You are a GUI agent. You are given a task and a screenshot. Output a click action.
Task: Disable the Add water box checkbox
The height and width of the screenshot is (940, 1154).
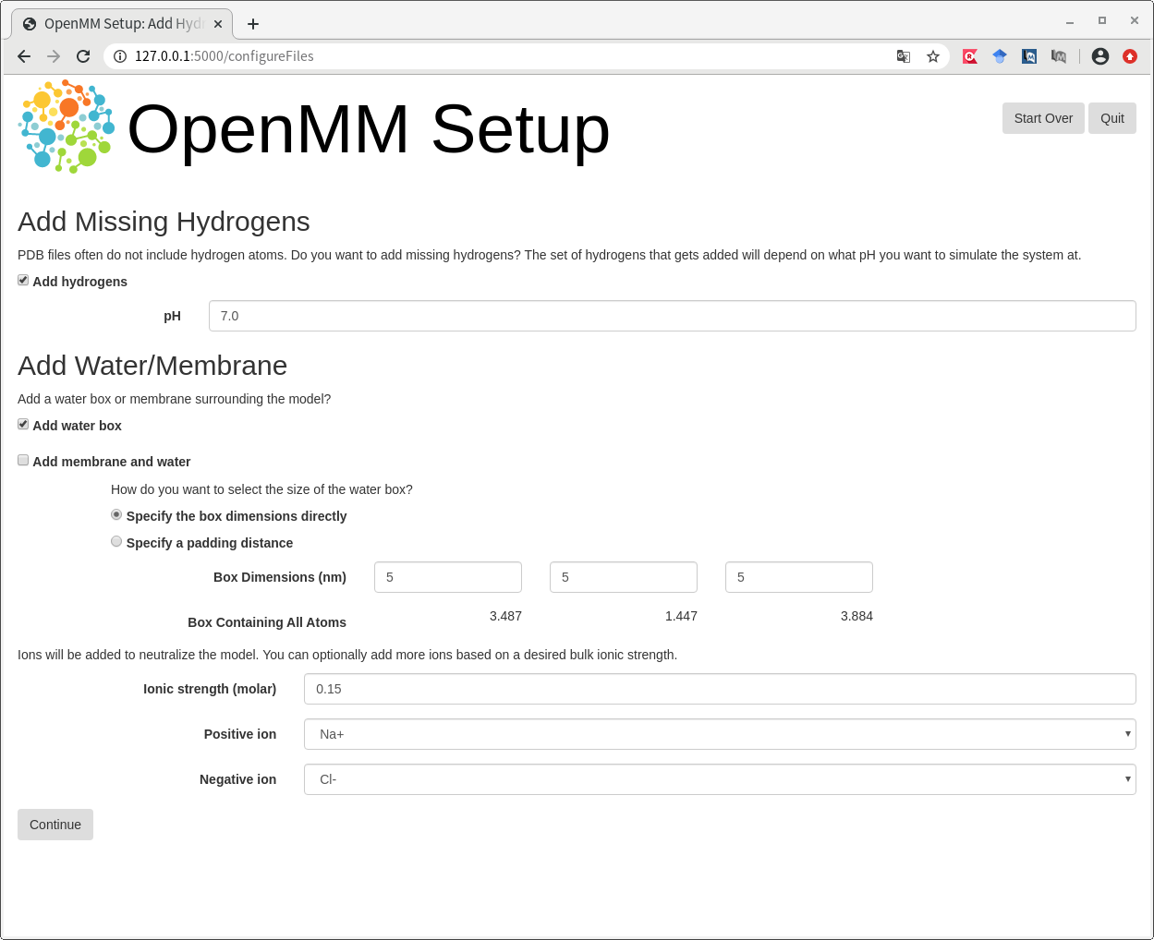[23, 424]
